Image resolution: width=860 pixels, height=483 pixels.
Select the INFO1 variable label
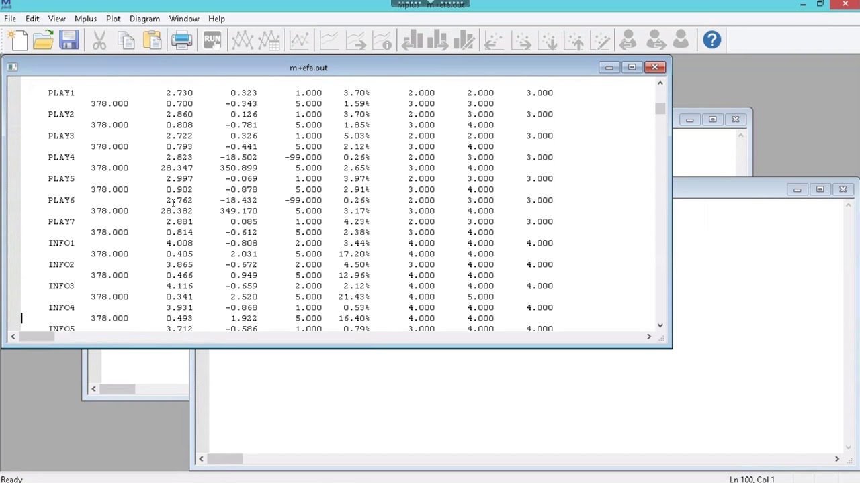(x=61, y=243)
